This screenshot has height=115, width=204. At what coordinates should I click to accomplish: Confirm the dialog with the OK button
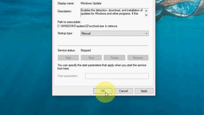pos(103,91)
